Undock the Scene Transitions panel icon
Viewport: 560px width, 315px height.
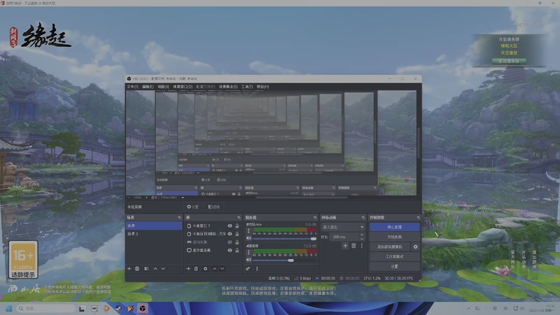point(363,218)
